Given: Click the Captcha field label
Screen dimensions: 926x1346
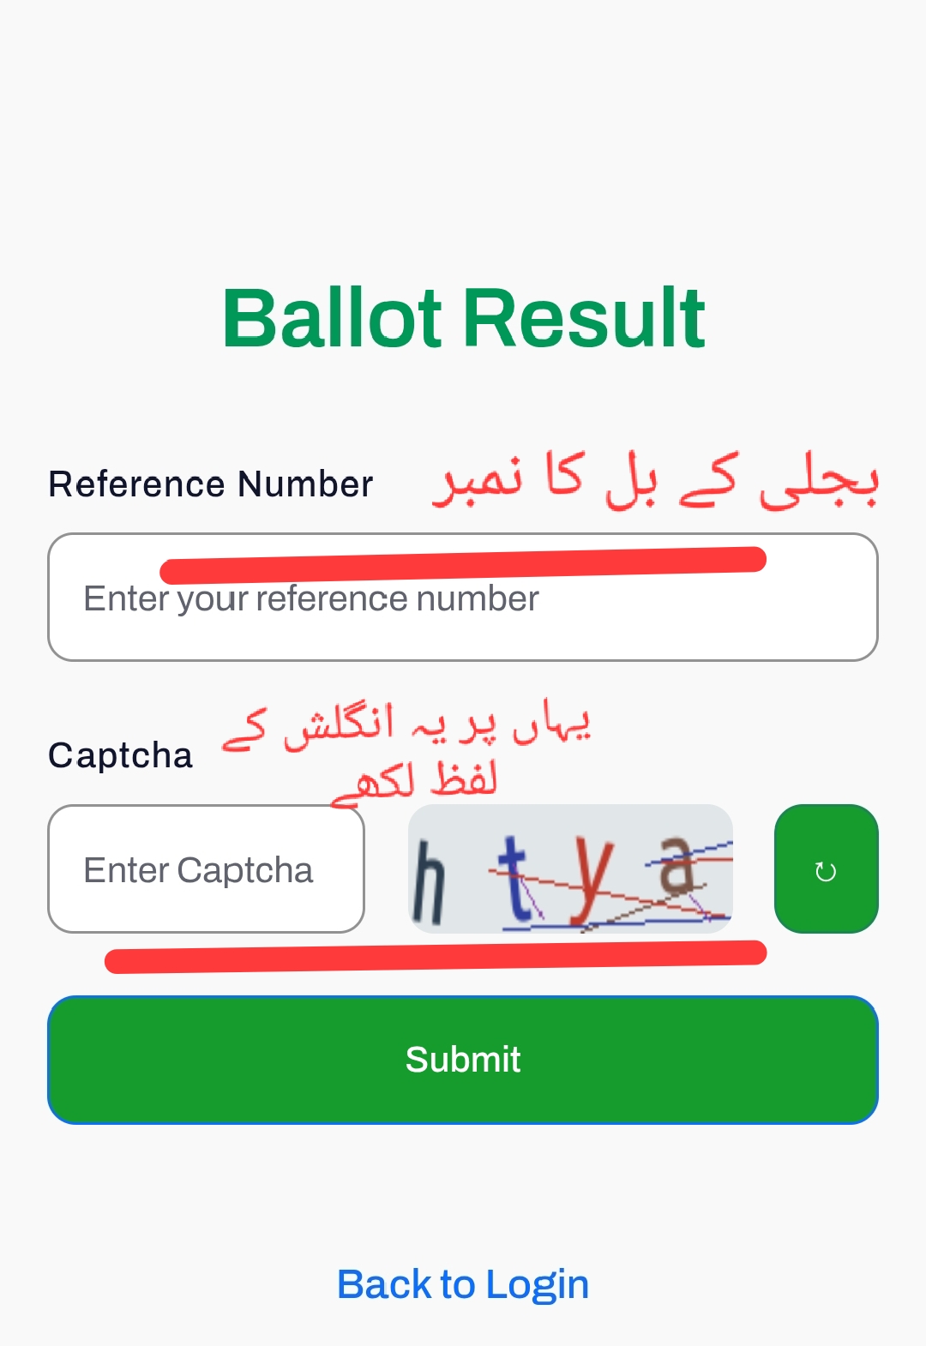Looking at the screenshot, I should [121, 755].
